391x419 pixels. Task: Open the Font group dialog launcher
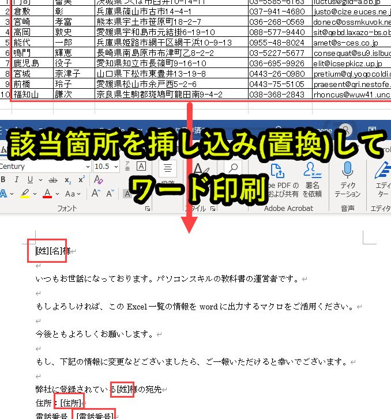click(x=148, y=209)
